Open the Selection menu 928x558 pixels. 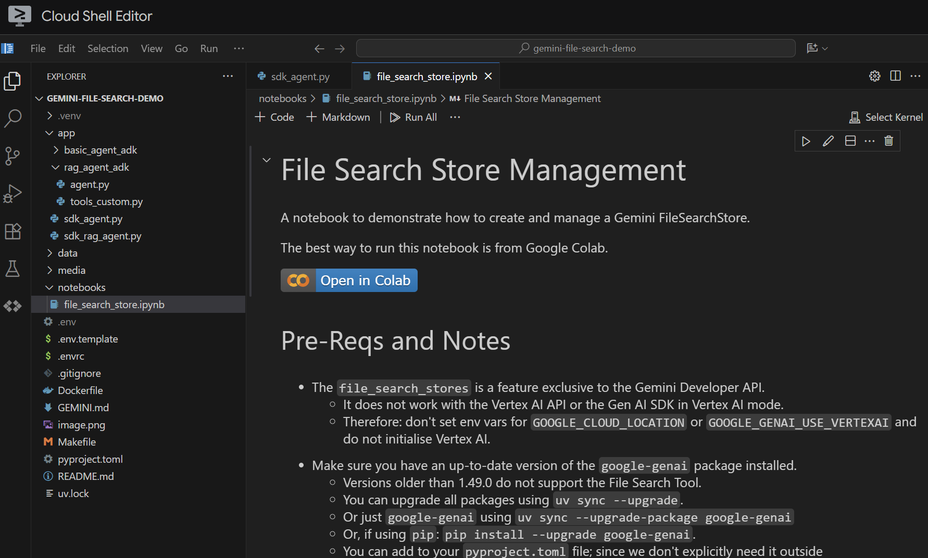click(108, 48)
